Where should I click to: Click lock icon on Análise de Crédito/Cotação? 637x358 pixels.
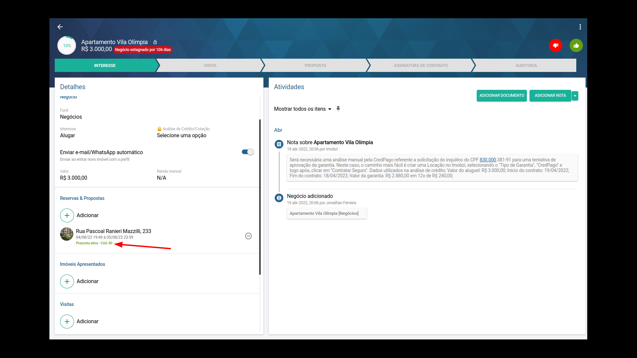click(159, 129)
